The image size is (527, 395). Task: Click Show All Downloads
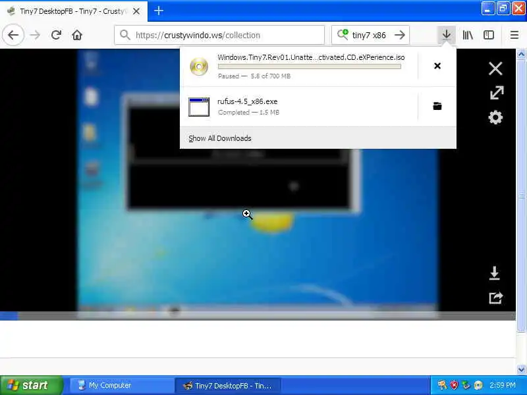point(220,138)
